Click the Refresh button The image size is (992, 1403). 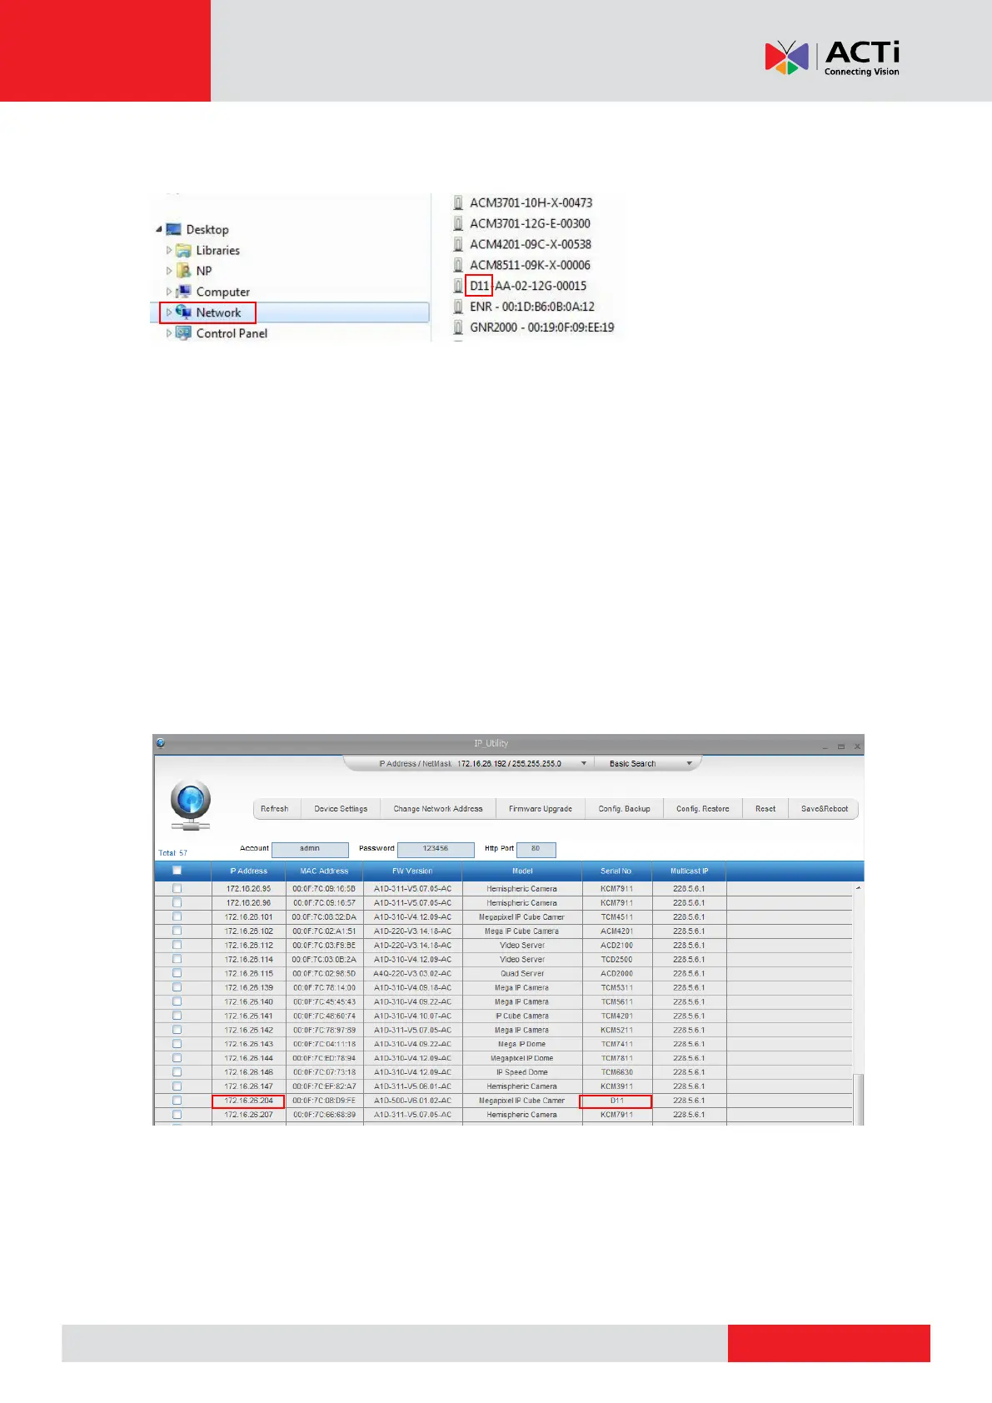click(275, 809)
